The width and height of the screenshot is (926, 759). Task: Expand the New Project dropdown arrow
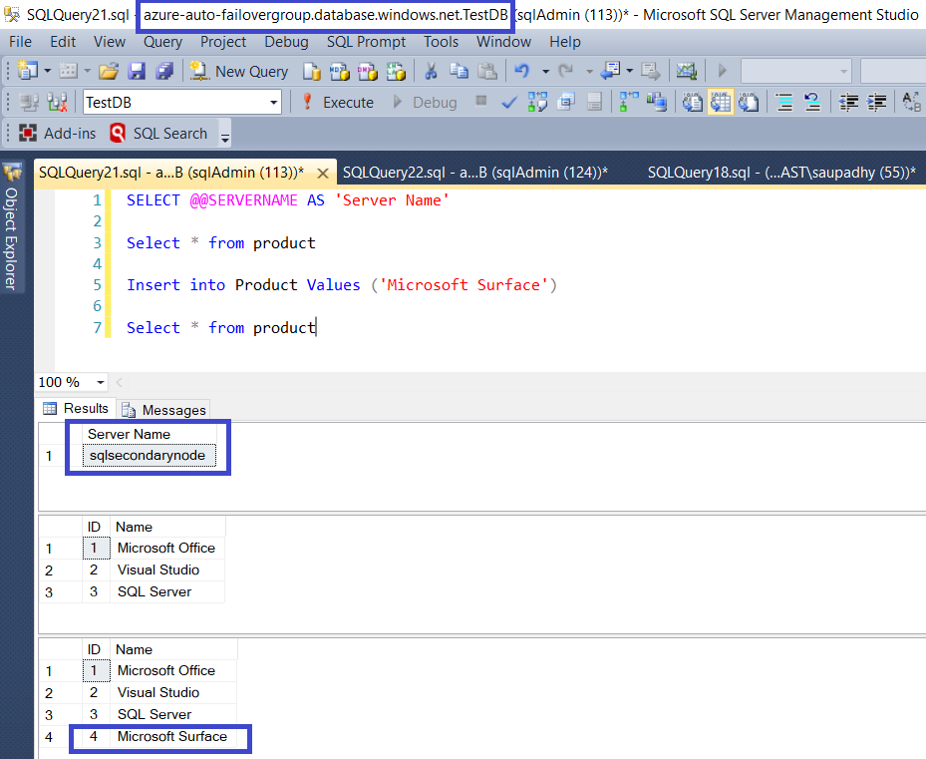tap(47, 71)
